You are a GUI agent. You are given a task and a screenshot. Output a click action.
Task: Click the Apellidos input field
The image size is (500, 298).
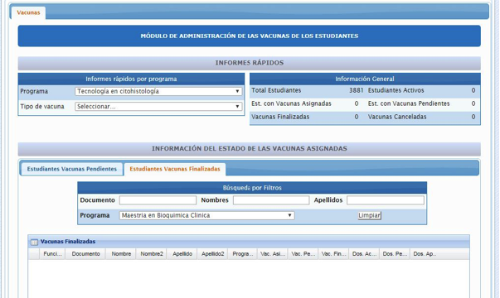(386, 200)
